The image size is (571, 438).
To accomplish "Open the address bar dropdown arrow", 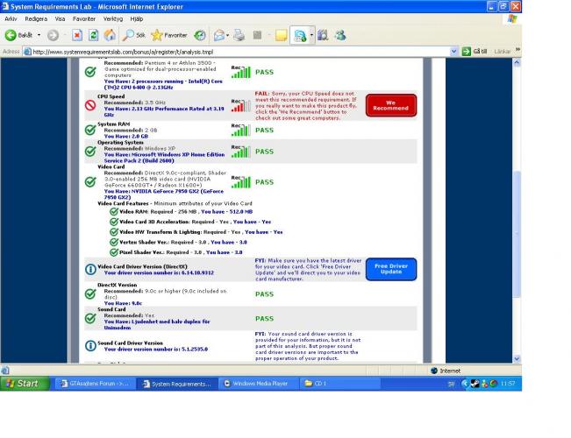I will (x=453, y=52).
